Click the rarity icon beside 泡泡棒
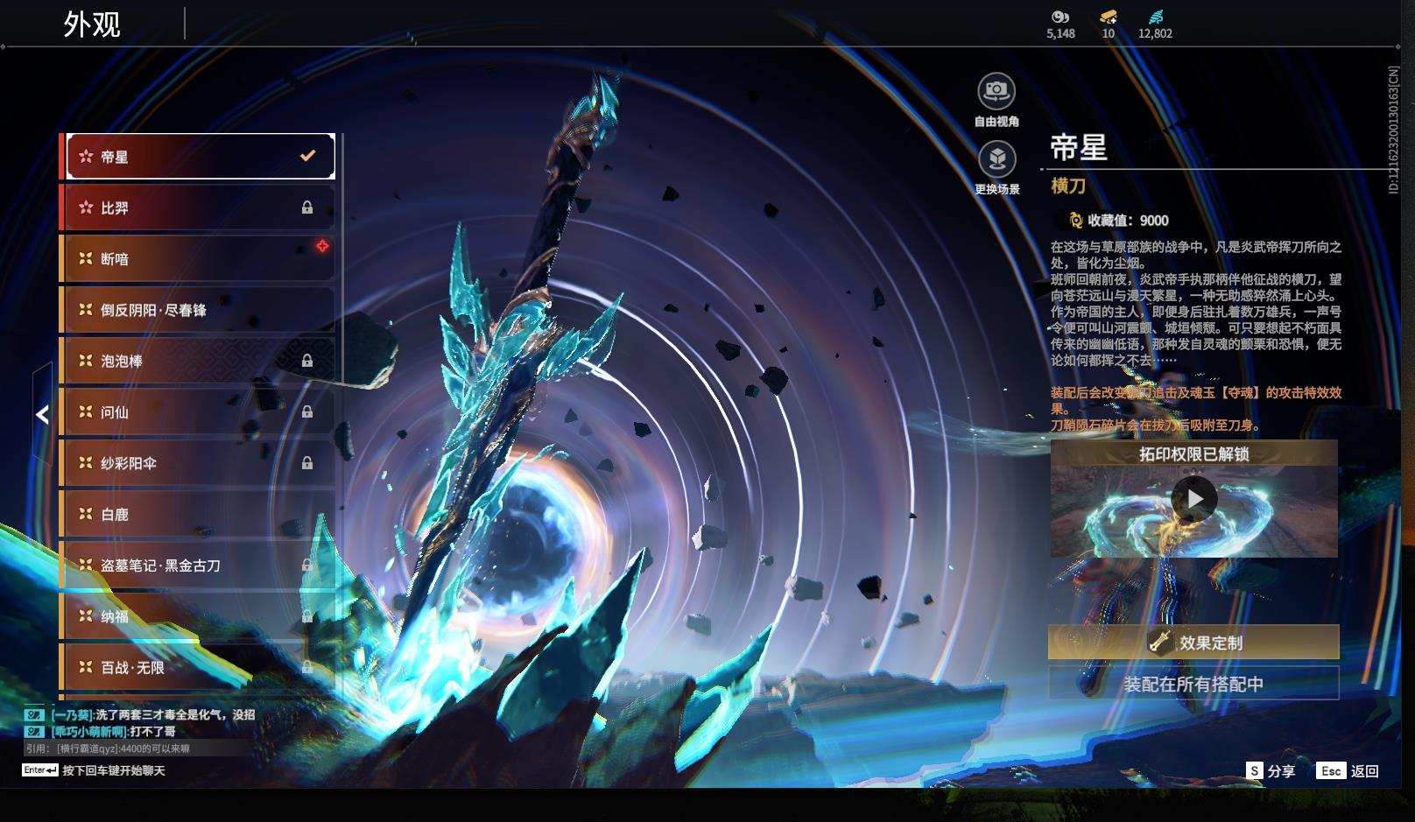Viewport: 1415px width, 822px height. pos(86,361)
